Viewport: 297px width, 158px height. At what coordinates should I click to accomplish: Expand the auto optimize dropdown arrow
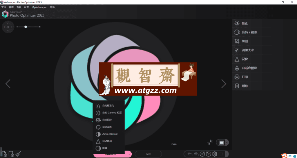tap(129, 154)
